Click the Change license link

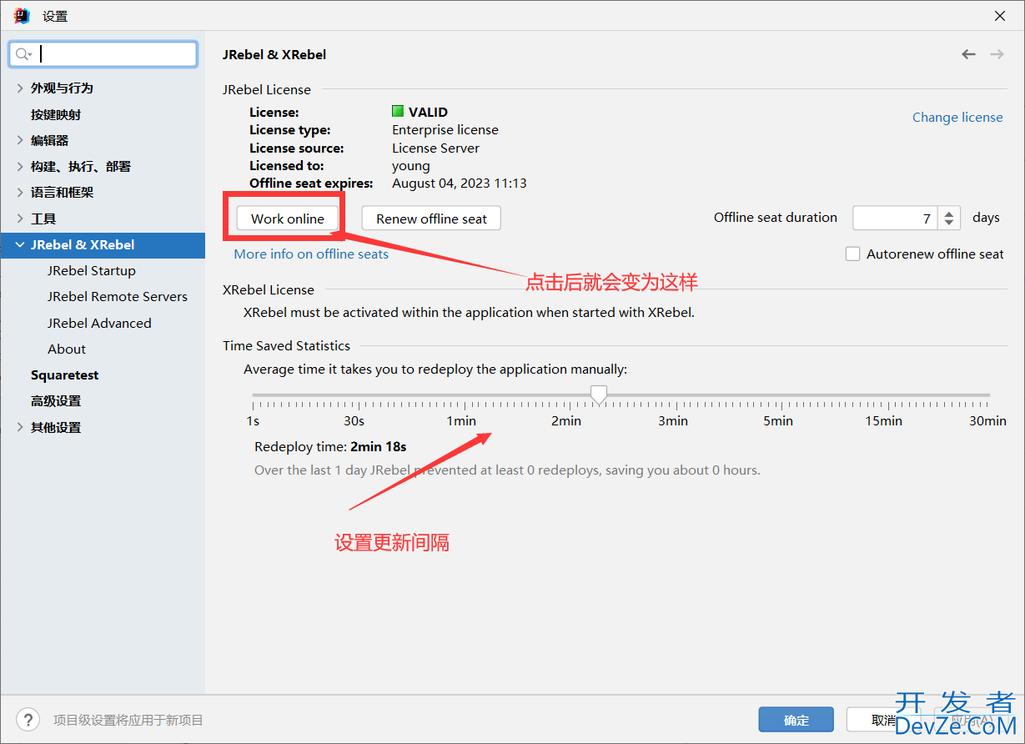coord(957,117)
